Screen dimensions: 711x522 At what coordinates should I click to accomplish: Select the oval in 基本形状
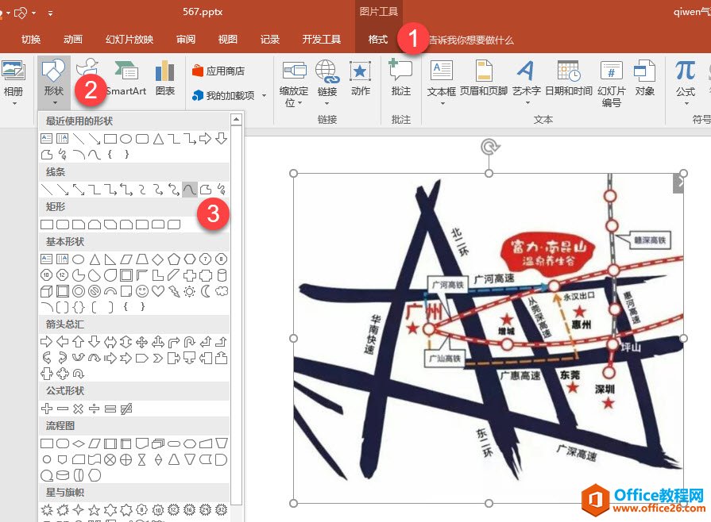79,259
